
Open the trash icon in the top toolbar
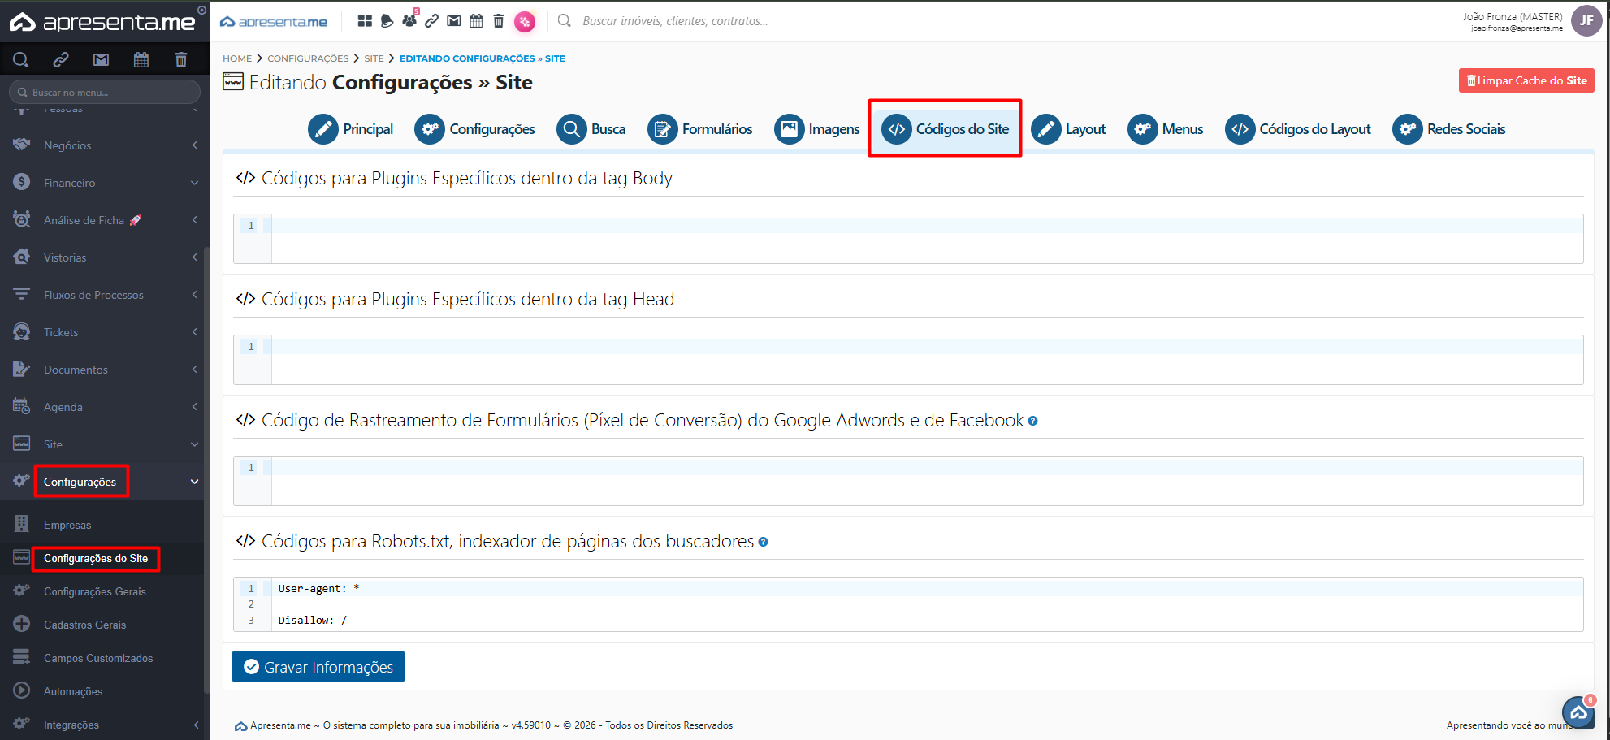499,21
